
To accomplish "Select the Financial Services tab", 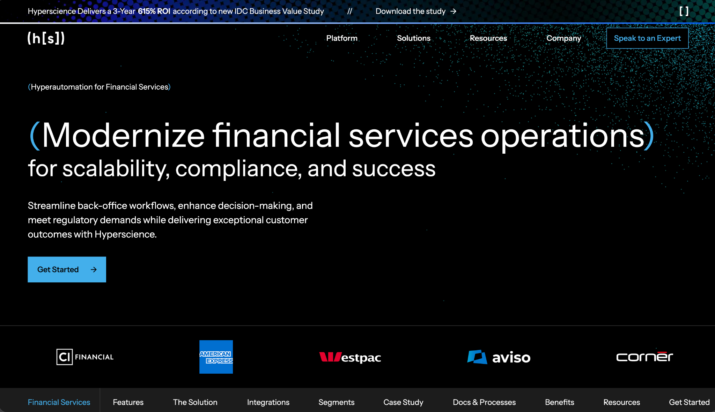I will (59, 402).
